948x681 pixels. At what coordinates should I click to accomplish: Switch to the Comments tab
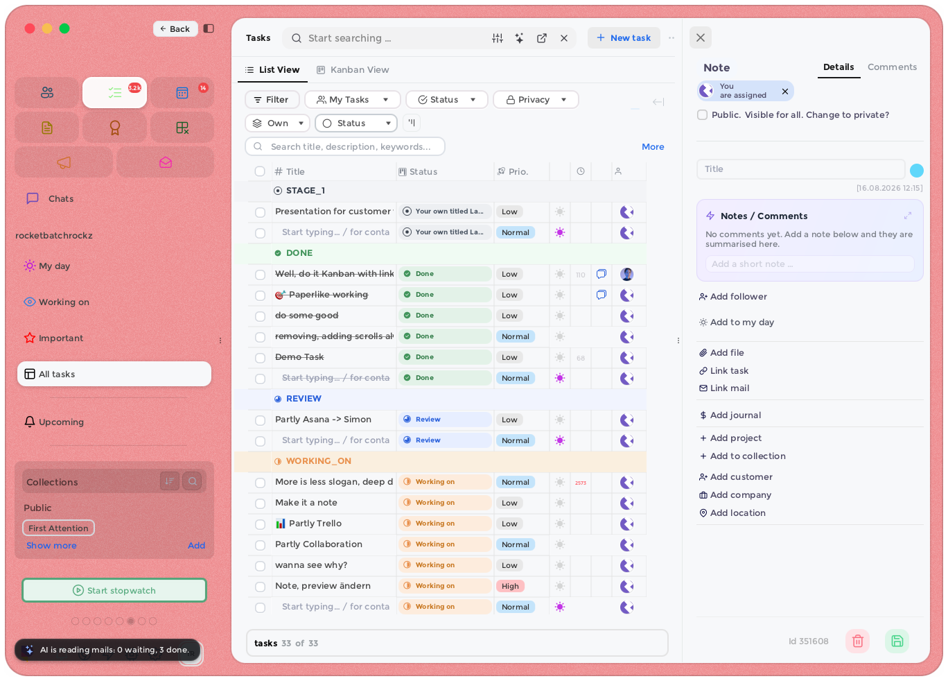[x=892, y=67]
